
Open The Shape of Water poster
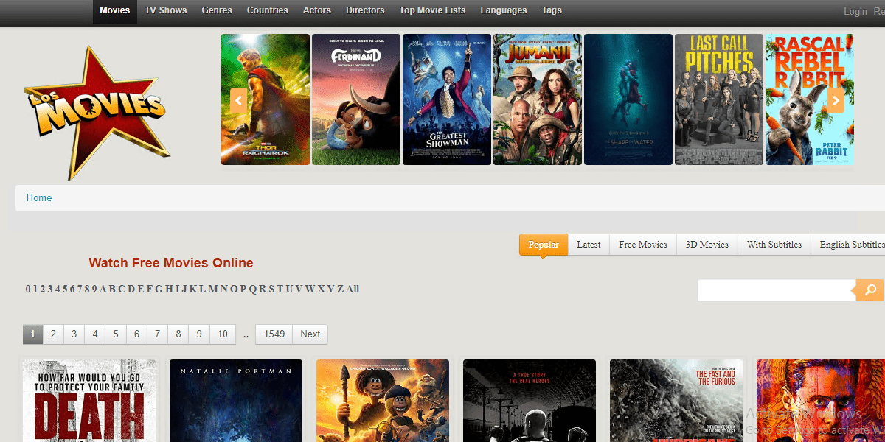(628, 99)
